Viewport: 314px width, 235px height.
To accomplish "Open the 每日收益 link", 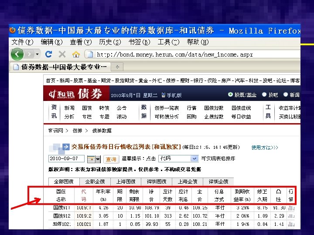I will [241, 117].
